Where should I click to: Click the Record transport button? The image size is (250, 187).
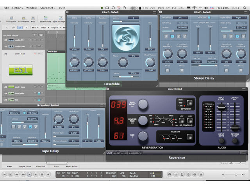[48, 175]
